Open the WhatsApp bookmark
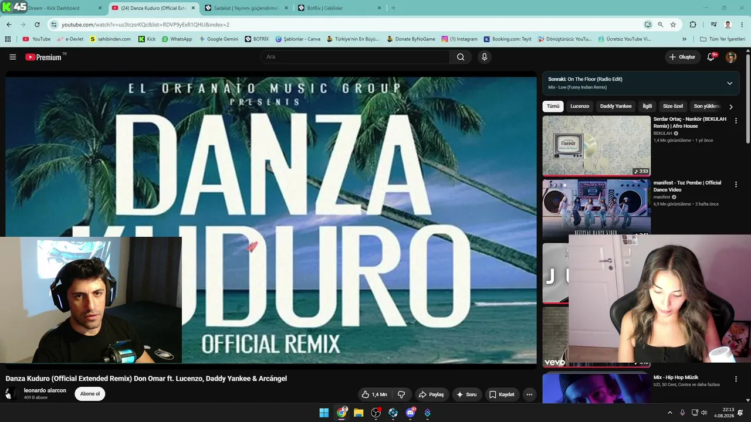The height and width of the screenshot is (422, 751). pyautogui.click(x=177, y=39)
